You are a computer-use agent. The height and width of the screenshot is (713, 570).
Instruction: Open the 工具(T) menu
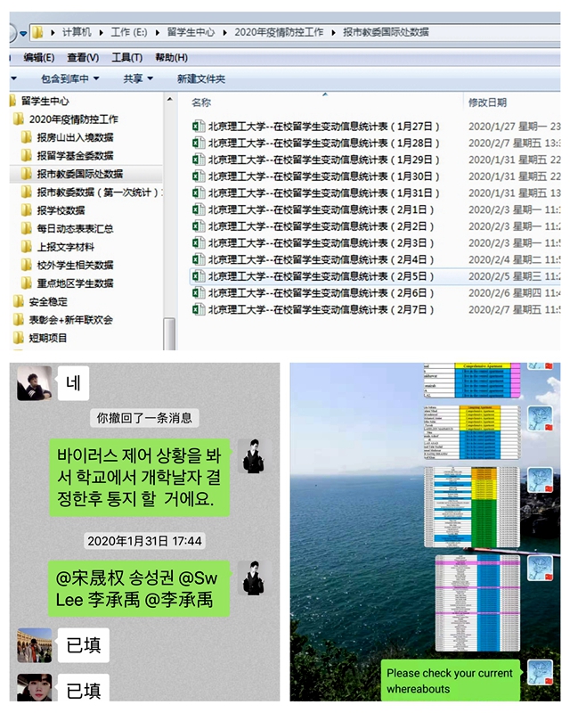pos(126,58)
